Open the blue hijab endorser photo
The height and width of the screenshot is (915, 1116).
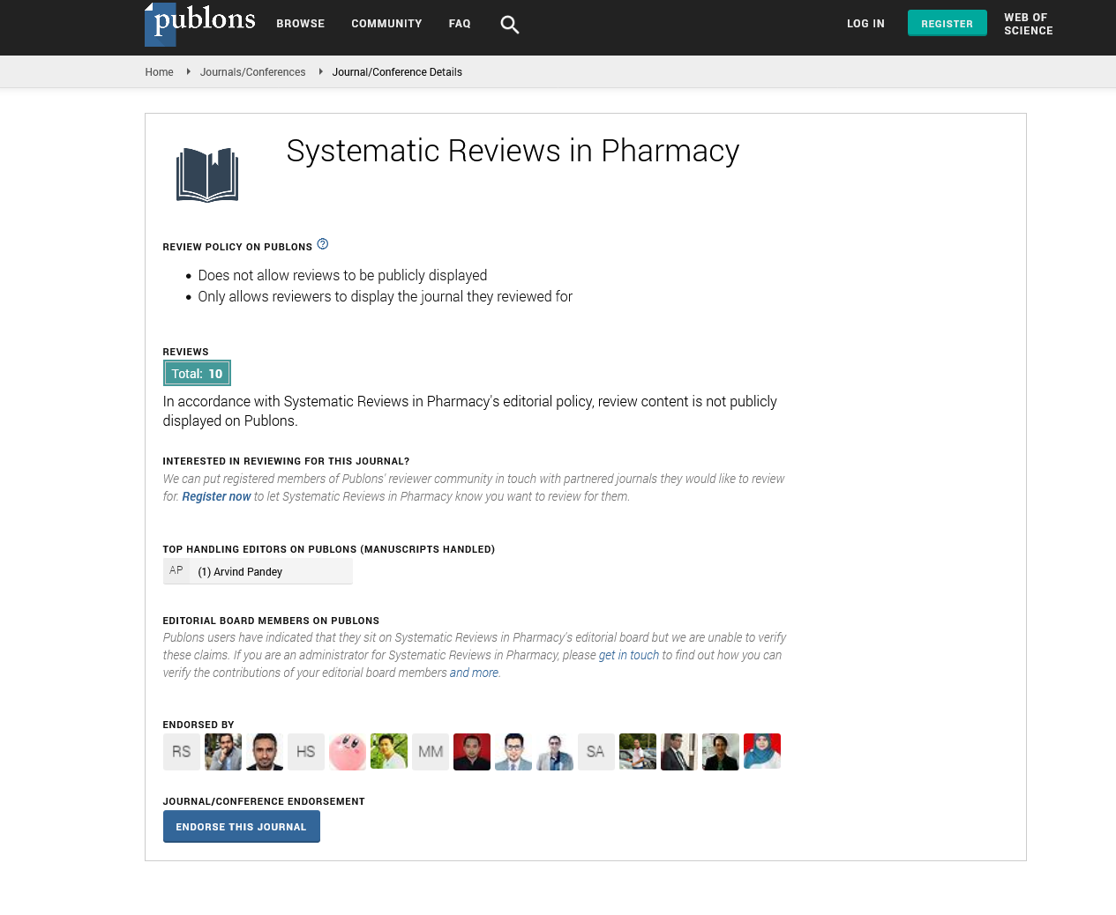point(761,752)
